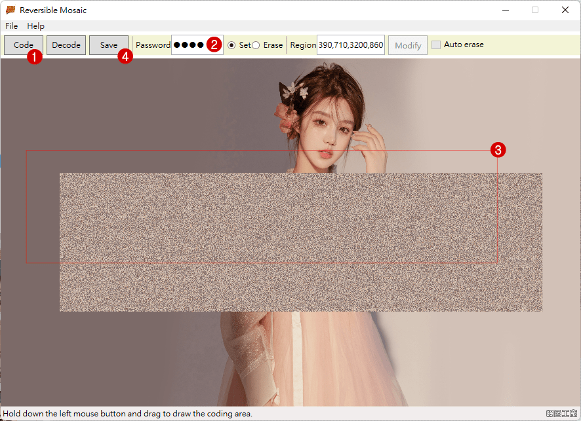Click the red number 1 badge

34,57
